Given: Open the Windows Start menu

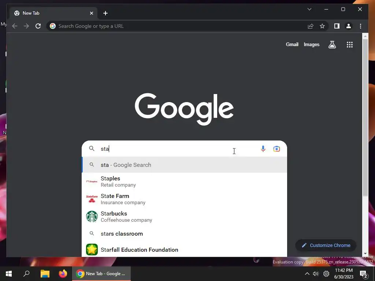Looking at the screenshot, I should pyautogui.click(x=9, y=274).
